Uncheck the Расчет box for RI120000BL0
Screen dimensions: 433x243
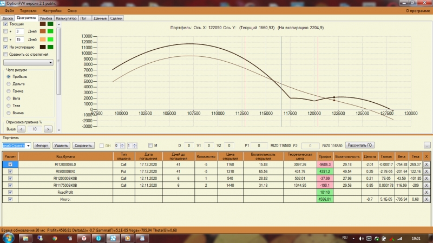pos(10,164)
